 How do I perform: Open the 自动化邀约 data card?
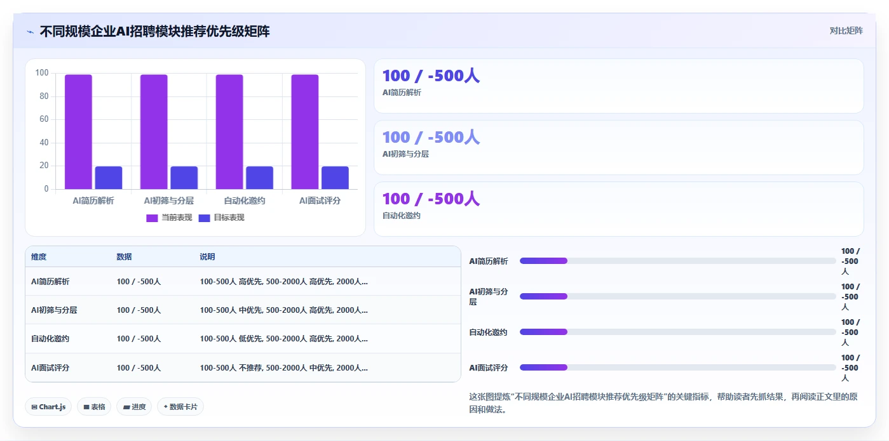(619, 209)
